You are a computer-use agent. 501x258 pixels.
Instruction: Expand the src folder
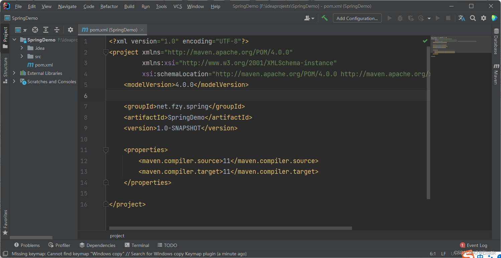click(x=22, y=56)
